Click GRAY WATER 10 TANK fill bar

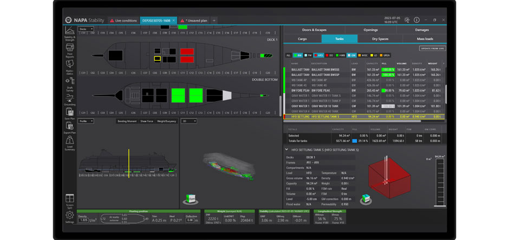click(388, 106)
